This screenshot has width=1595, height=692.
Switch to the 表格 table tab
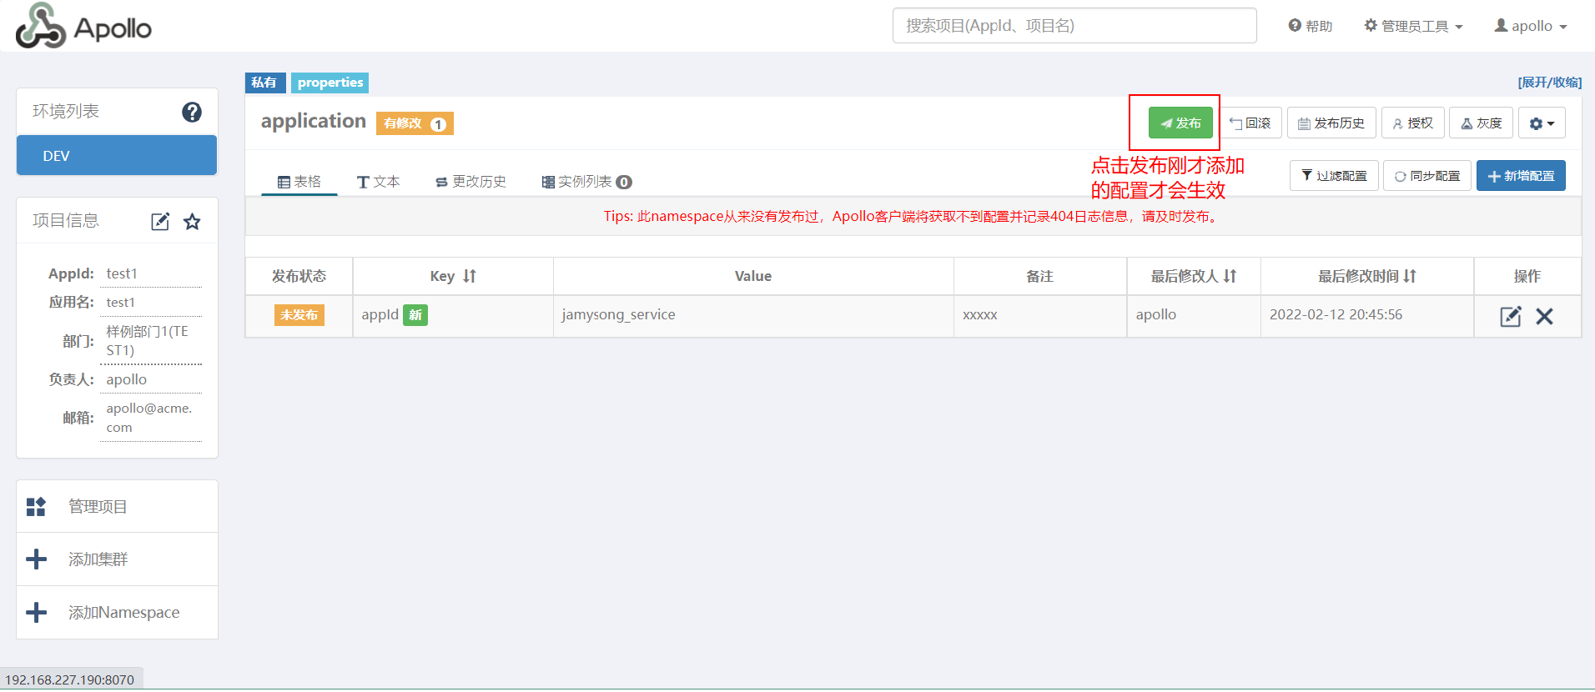coord(299,182)
